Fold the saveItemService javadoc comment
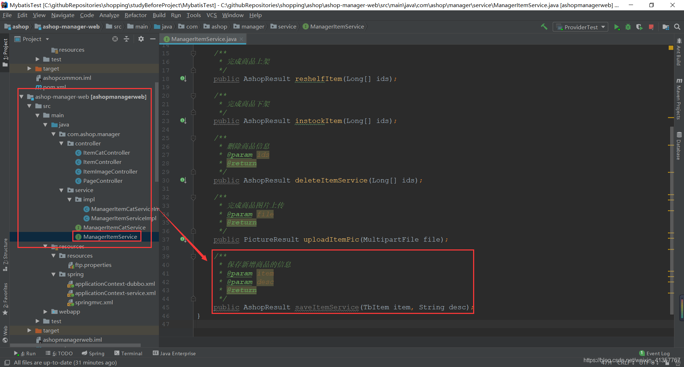The height and width of the screenshot is (367, 684). (193, 256)
